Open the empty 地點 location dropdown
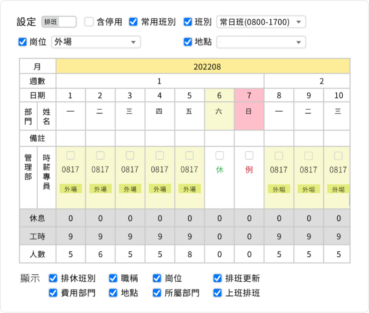369x313 pixels. tap(261, 42)
